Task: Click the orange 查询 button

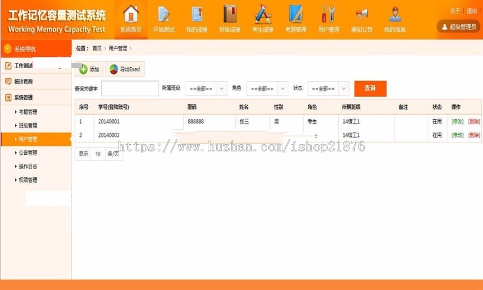Action: 370,89
